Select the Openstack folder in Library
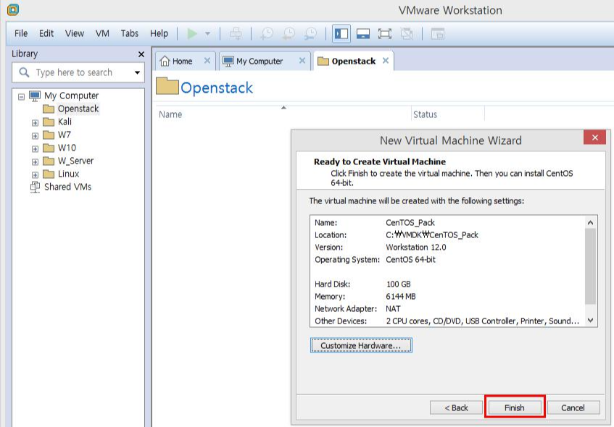Screen dimensions: 614x427 coord(78,109)
